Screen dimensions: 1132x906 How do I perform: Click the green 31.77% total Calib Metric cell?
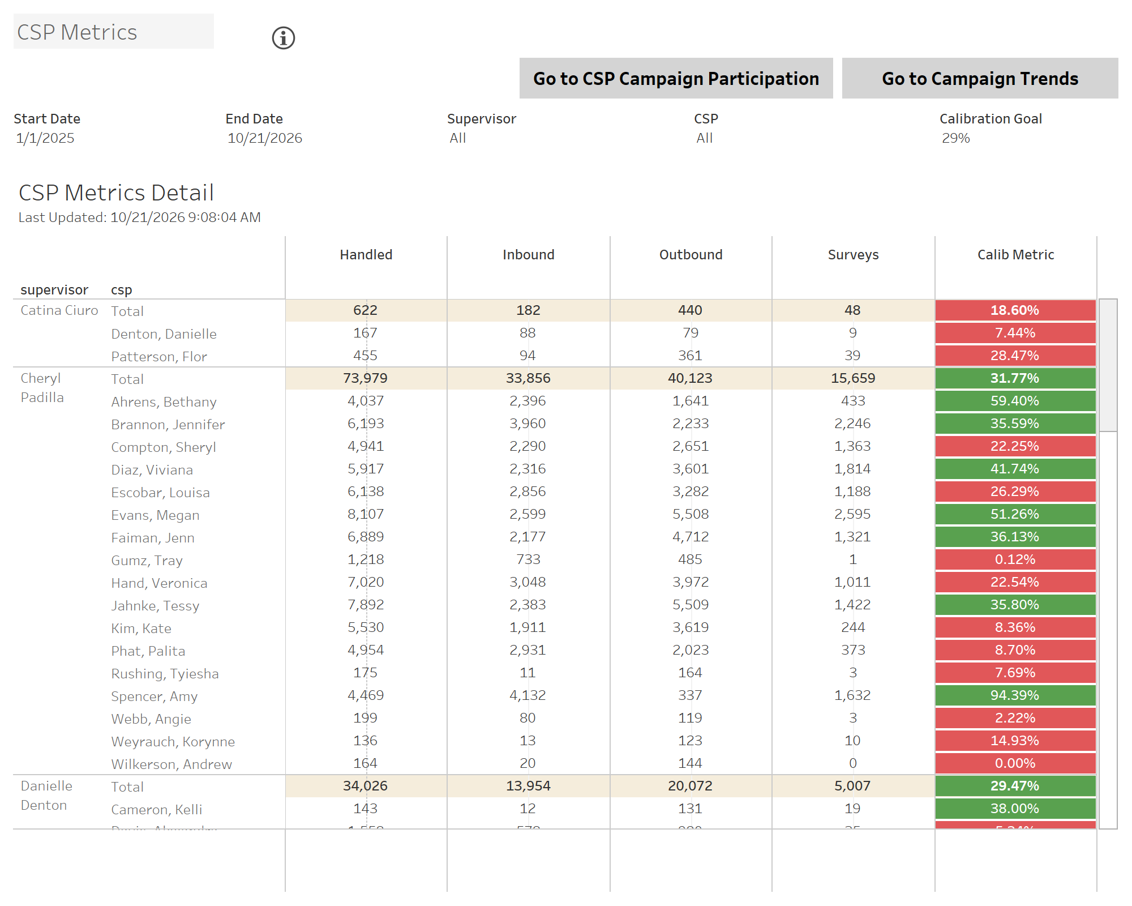click(x=1015, y=378)
